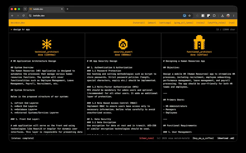Close the beitdin.dev browser tab
Screen dimensions: 246x153
pos(62,9)
